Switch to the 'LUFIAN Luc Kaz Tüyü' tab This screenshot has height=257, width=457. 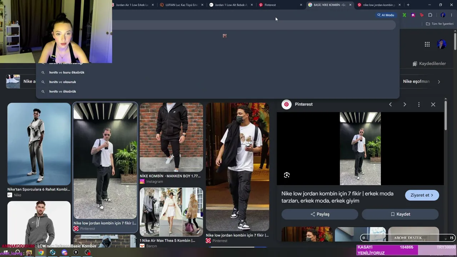point(181,5)
